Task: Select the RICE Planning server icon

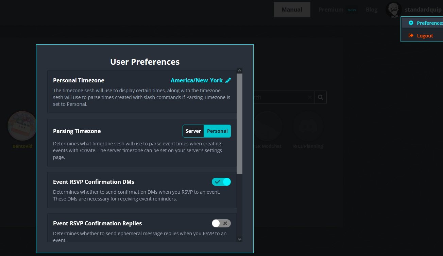Action: pyautogui.click(x=308, y=126)
